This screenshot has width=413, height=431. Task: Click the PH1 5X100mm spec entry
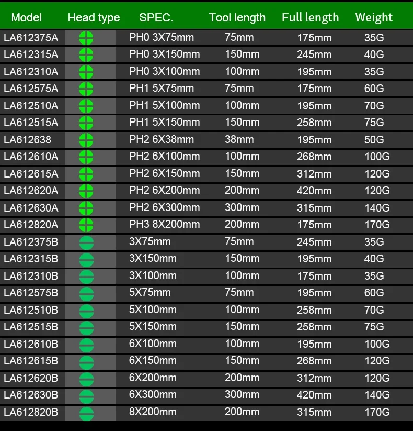point(164,105)
